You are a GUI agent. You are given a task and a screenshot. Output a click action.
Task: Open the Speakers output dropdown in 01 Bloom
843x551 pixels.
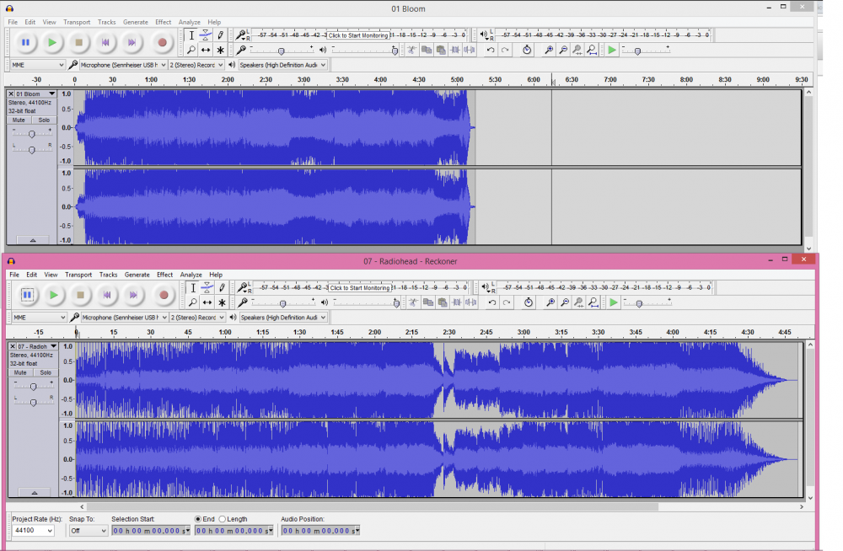pos(282,65)
